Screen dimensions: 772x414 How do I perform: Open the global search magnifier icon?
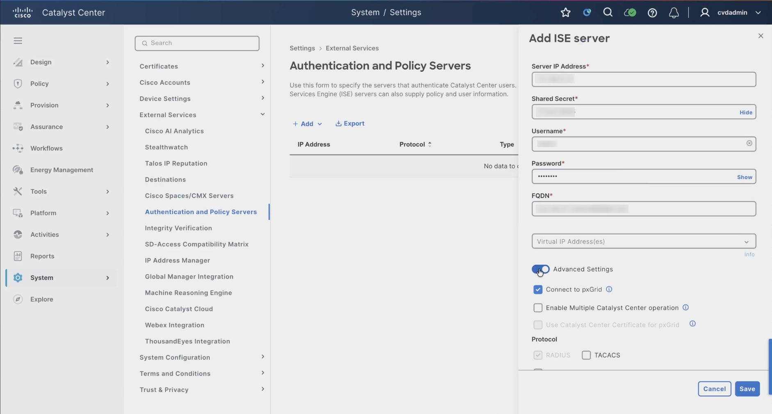point(608,13)
